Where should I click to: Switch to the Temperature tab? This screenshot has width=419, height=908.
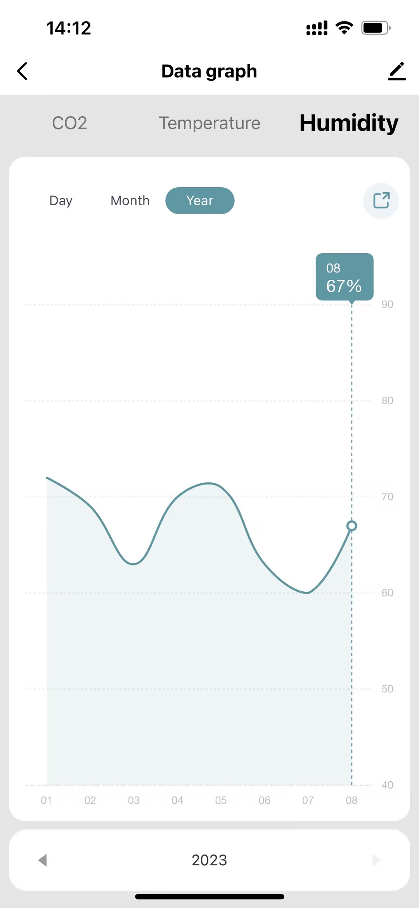(x=209, y=123)
